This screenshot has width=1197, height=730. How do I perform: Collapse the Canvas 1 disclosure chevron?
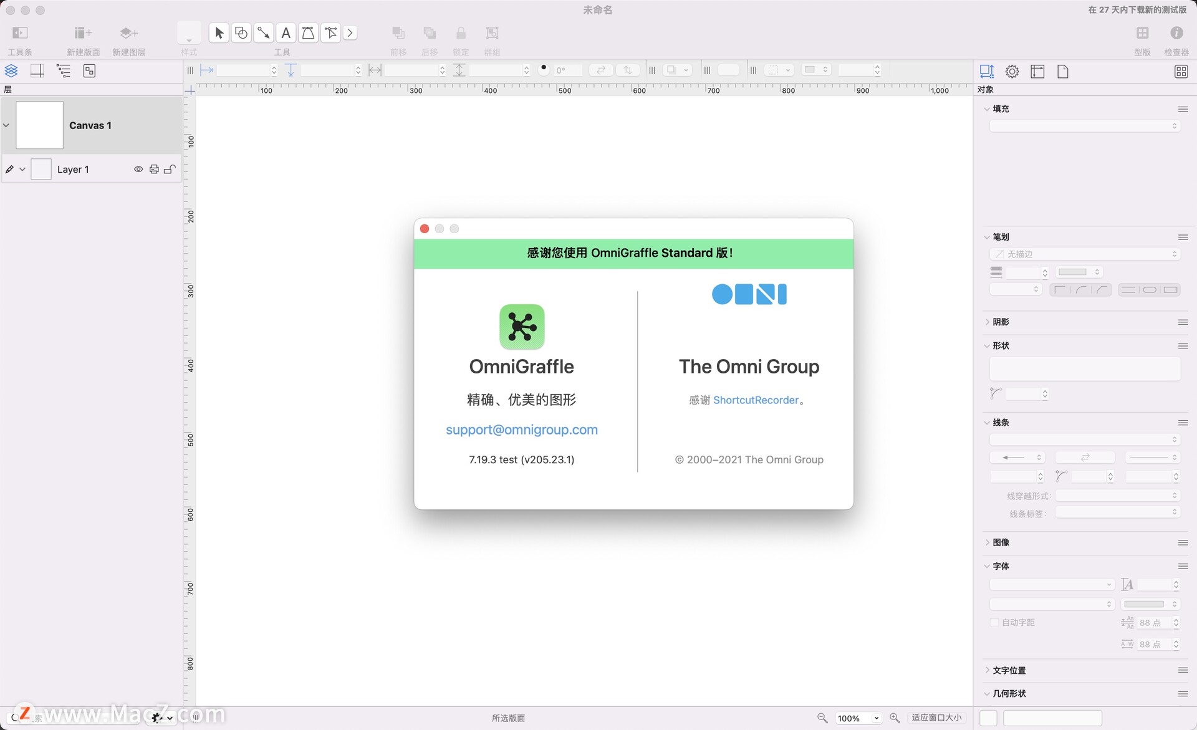point(6,125)
